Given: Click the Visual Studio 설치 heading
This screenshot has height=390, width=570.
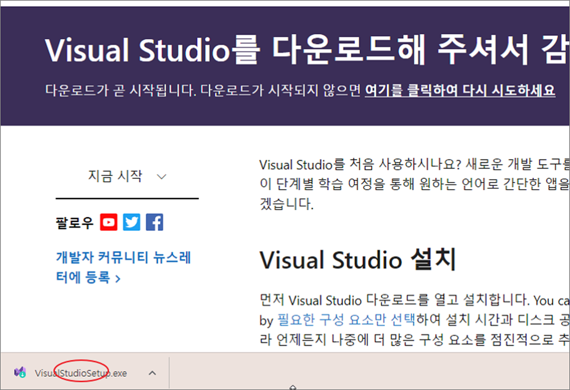Looking at the screenshot, I should point(358,260).
